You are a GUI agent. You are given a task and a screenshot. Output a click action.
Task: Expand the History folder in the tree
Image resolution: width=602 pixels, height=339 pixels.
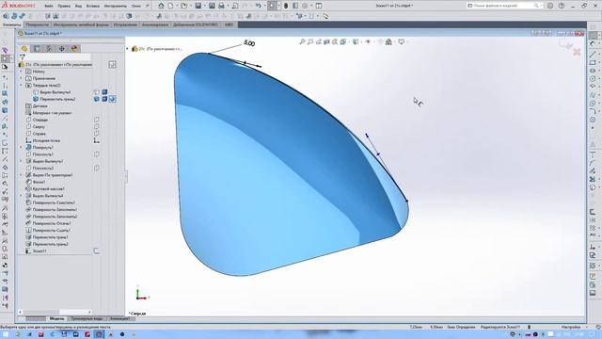click(x=21, y=72)
